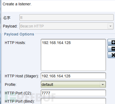This screenshot has width=115, height=104.
Task: Select the Beacon HTTP payload combo box
Action: pos(66,26)
